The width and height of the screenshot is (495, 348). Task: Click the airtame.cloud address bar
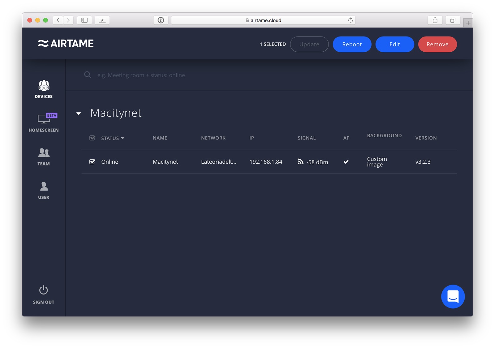263,20
